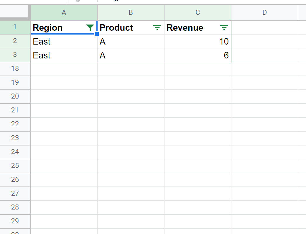Select column D by clicking its header
306x234 pixels.
[264, 12]
